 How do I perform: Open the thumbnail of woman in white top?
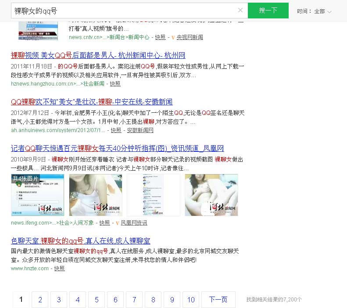click(x=96, y=195)
